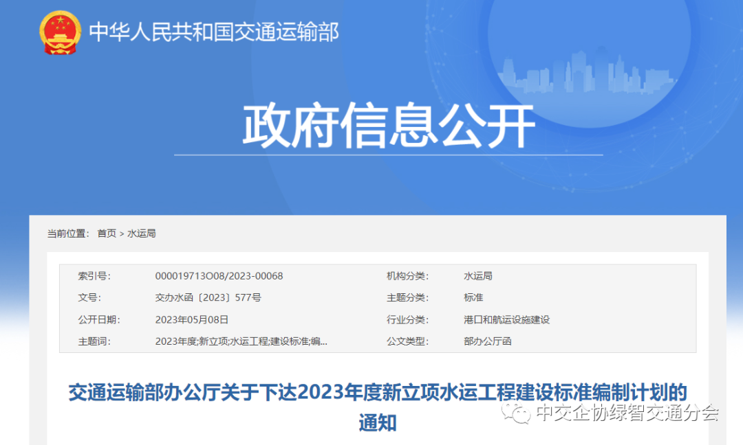Click the city skyline graphic in banner
This screenshot has height=445, width=743.
[x=577, y=70]
